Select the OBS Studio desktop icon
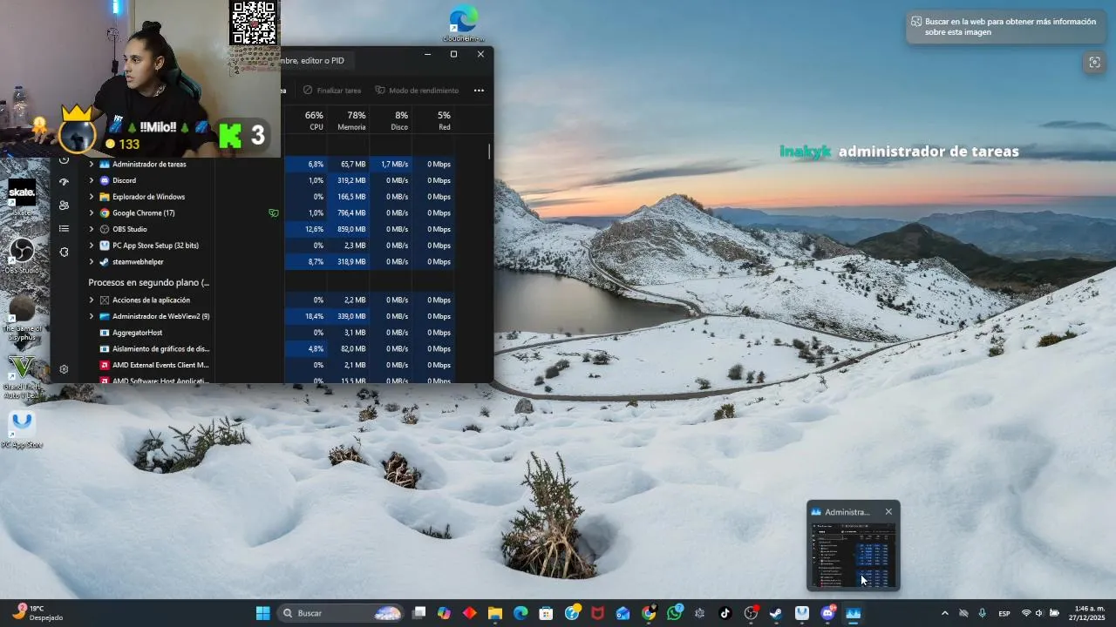1116x627 pixels. 22,256
